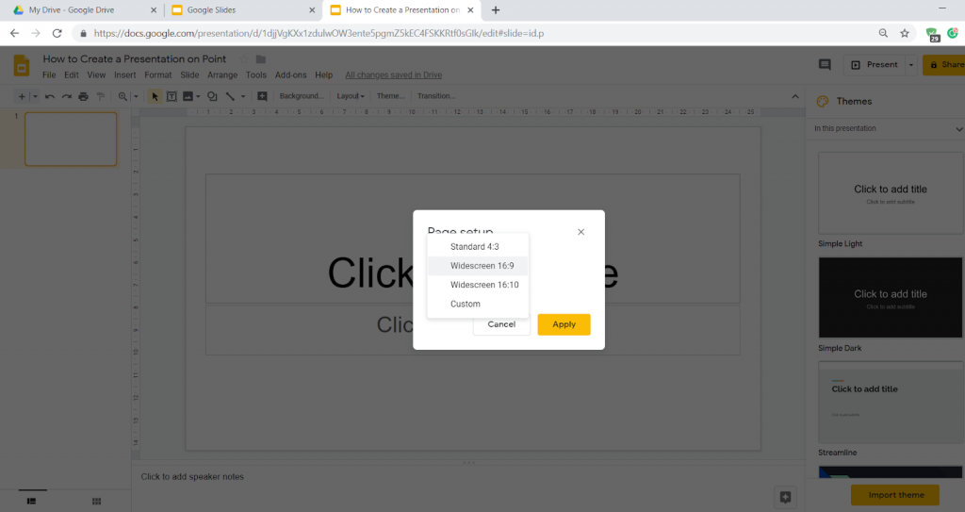Pick Custom page size option
This screenshot has width=965, height=512.
(x=465, y=304)
